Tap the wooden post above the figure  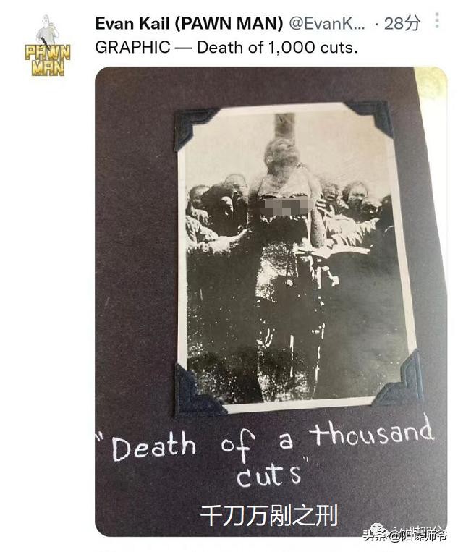[284, 126]
